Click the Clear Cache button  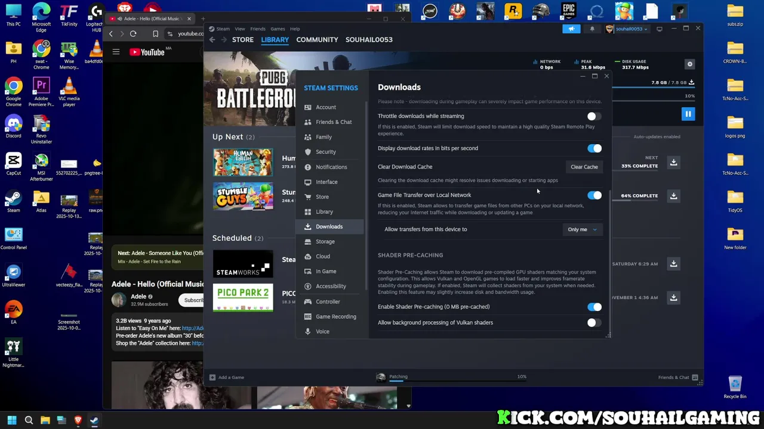584,167
